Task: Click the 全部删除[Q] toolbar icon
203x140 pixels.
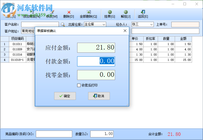Action: coord(89,12)
